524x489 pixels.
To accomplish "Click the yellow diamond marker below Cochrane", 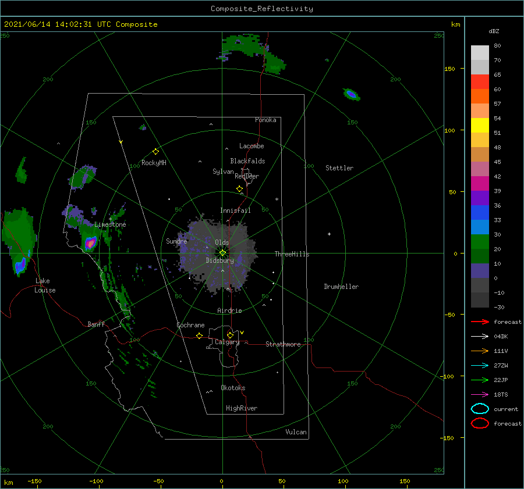I will click(x=199, y=335).
